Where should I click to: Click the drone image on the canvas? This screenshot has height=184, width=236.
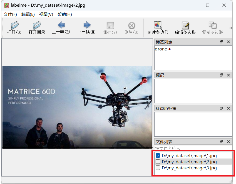[77, 107]
